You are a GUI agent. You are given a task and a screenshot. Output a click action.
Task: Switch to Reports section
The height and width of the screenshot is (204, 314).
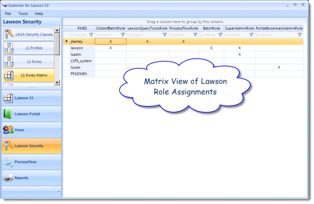[32, 178]
